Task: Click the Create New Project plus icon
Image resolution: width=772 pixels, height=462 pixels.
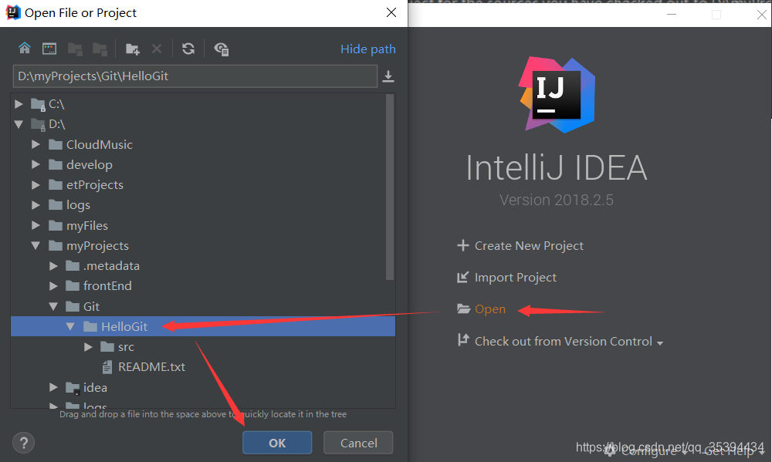Action: pyautogui.click(x=462, y=245)
